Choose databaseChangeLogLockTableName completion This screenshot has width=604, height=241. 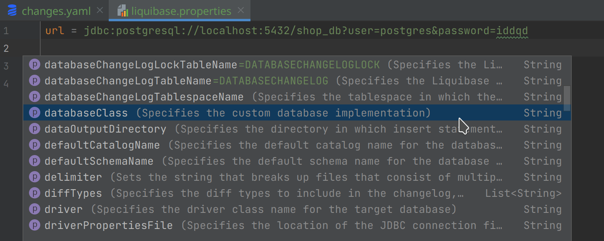pos(141,65)
